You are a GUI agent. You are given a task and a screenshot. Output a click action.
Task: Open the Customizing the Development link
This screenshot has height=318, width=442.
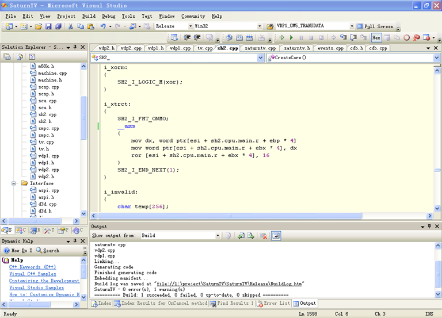[x=44, y=281]
